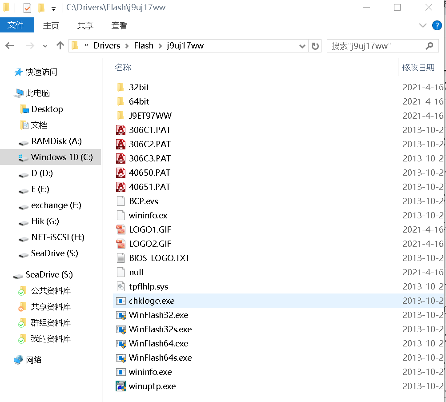Viewport: 446px width, 402px height.
Task: Click the tpflhlp.sys system file icon
Action: (121, 286)
